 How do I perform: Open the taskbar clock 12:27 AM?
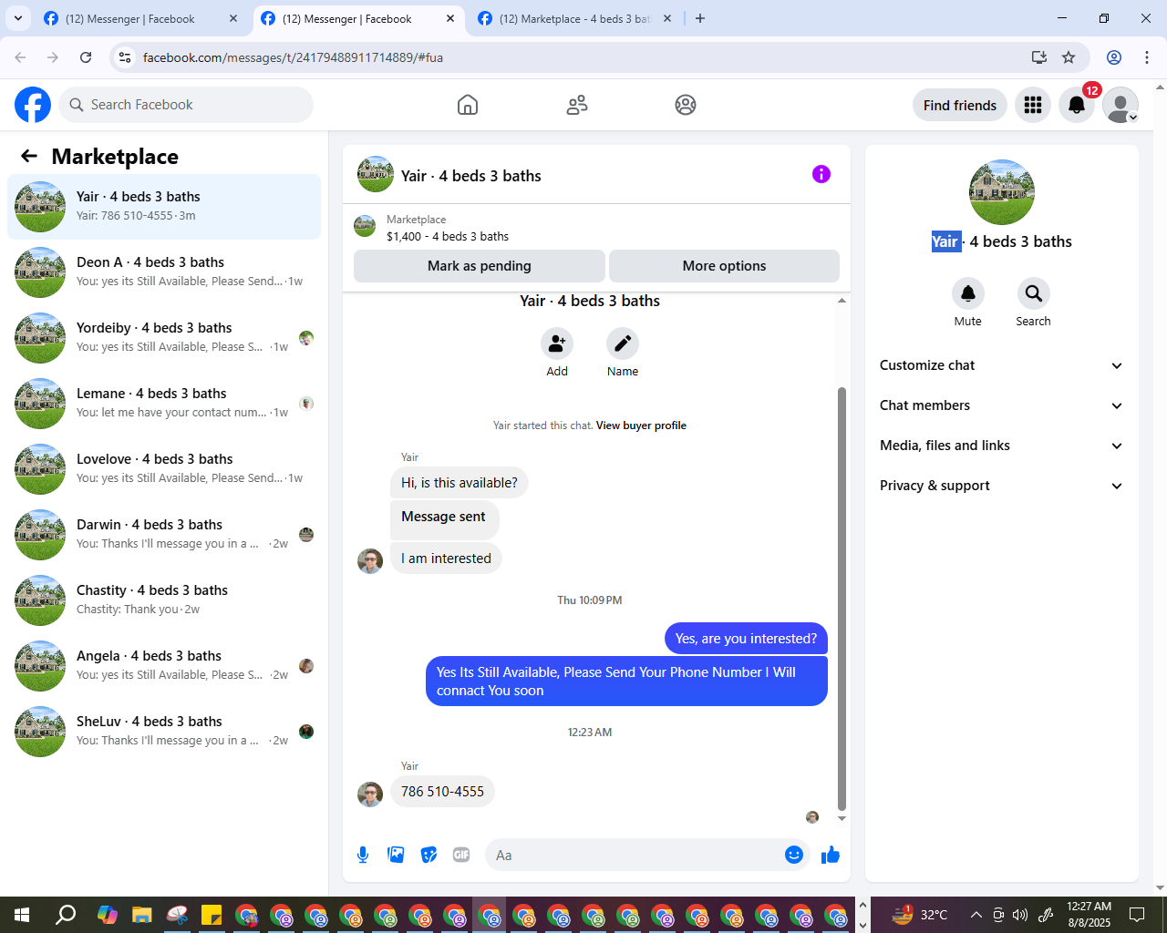tap(1090, 915)
